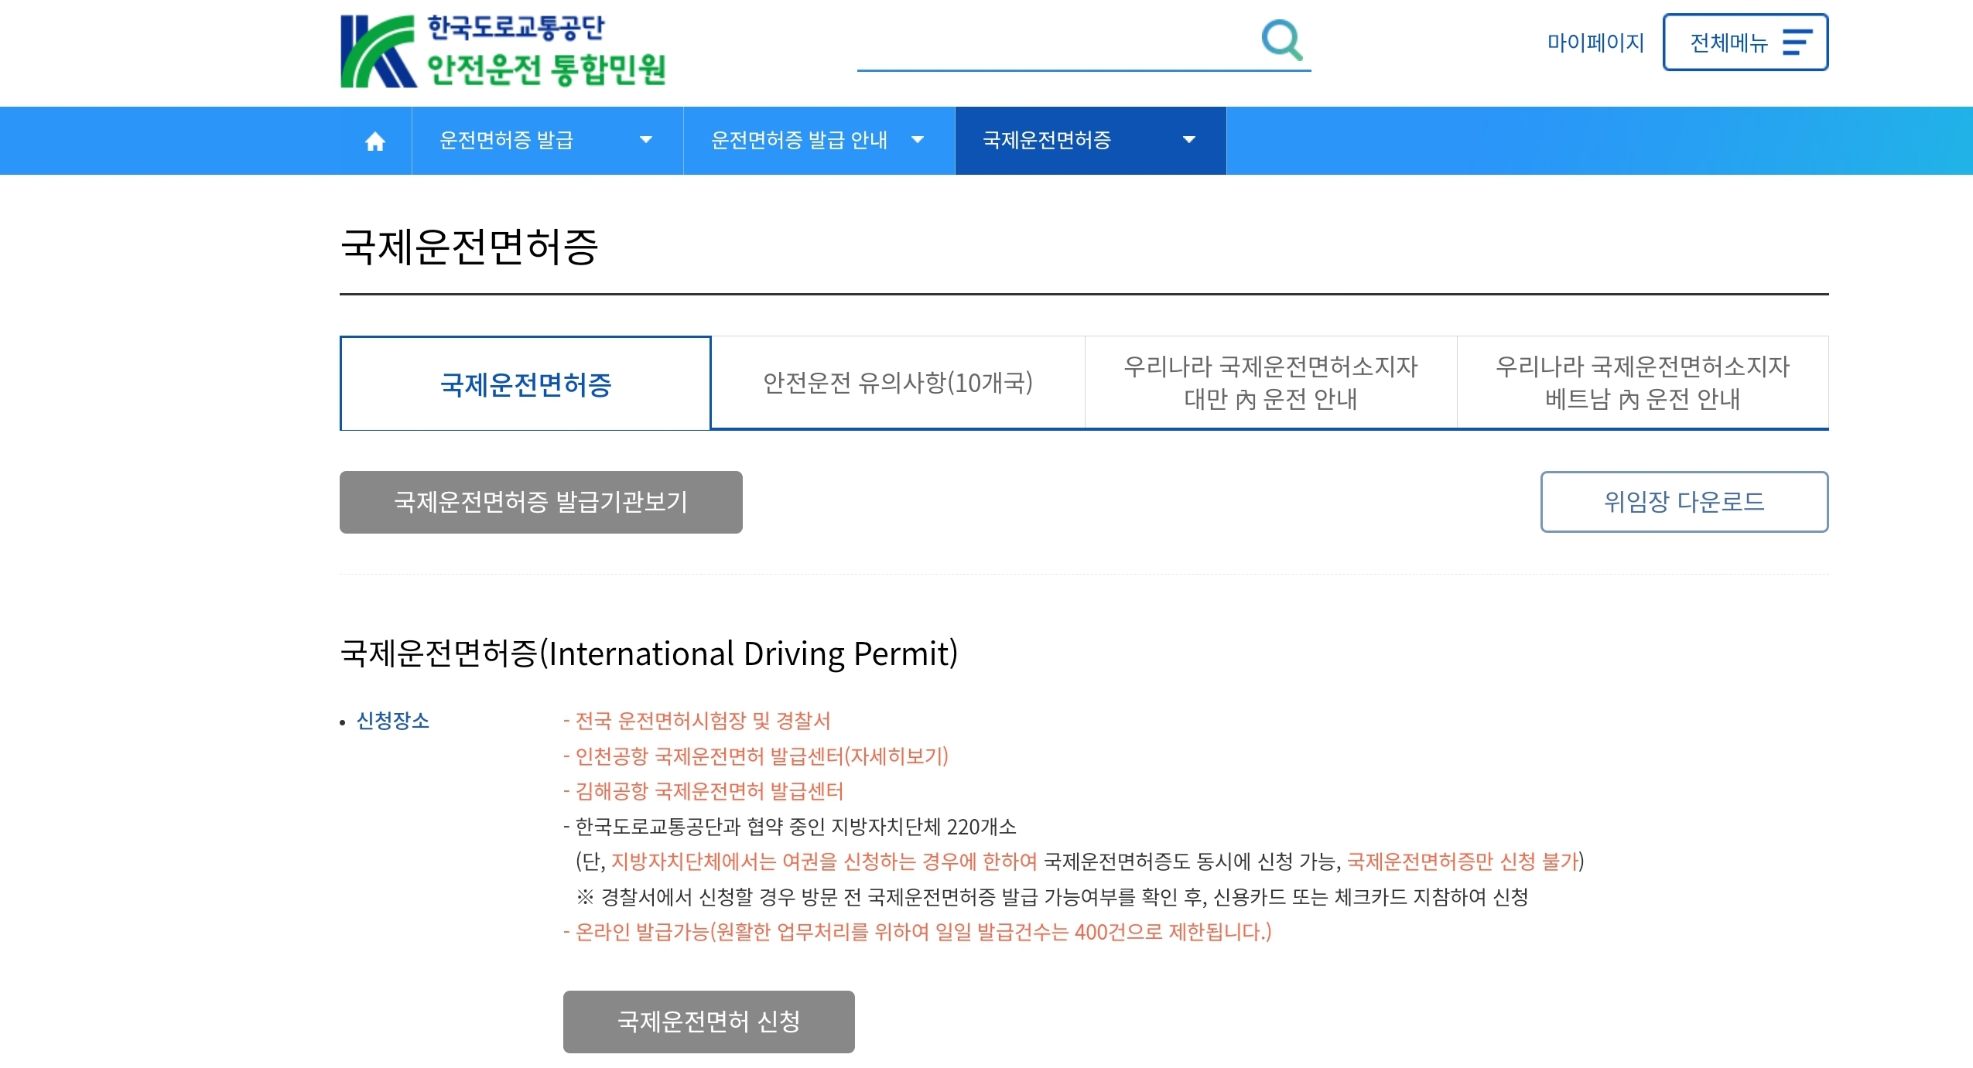
Task: Open the 전체메뉴 full menu button
Action: click(x=1744, y=42)
